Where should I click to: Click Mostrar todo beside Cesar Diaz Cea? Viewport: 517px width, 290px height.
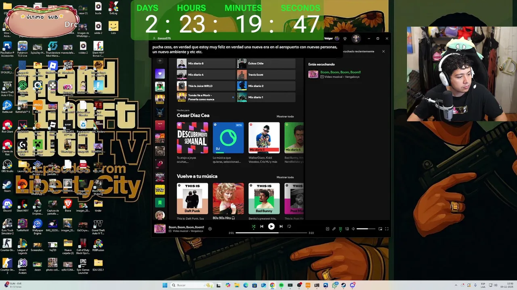tap(285, 116)
